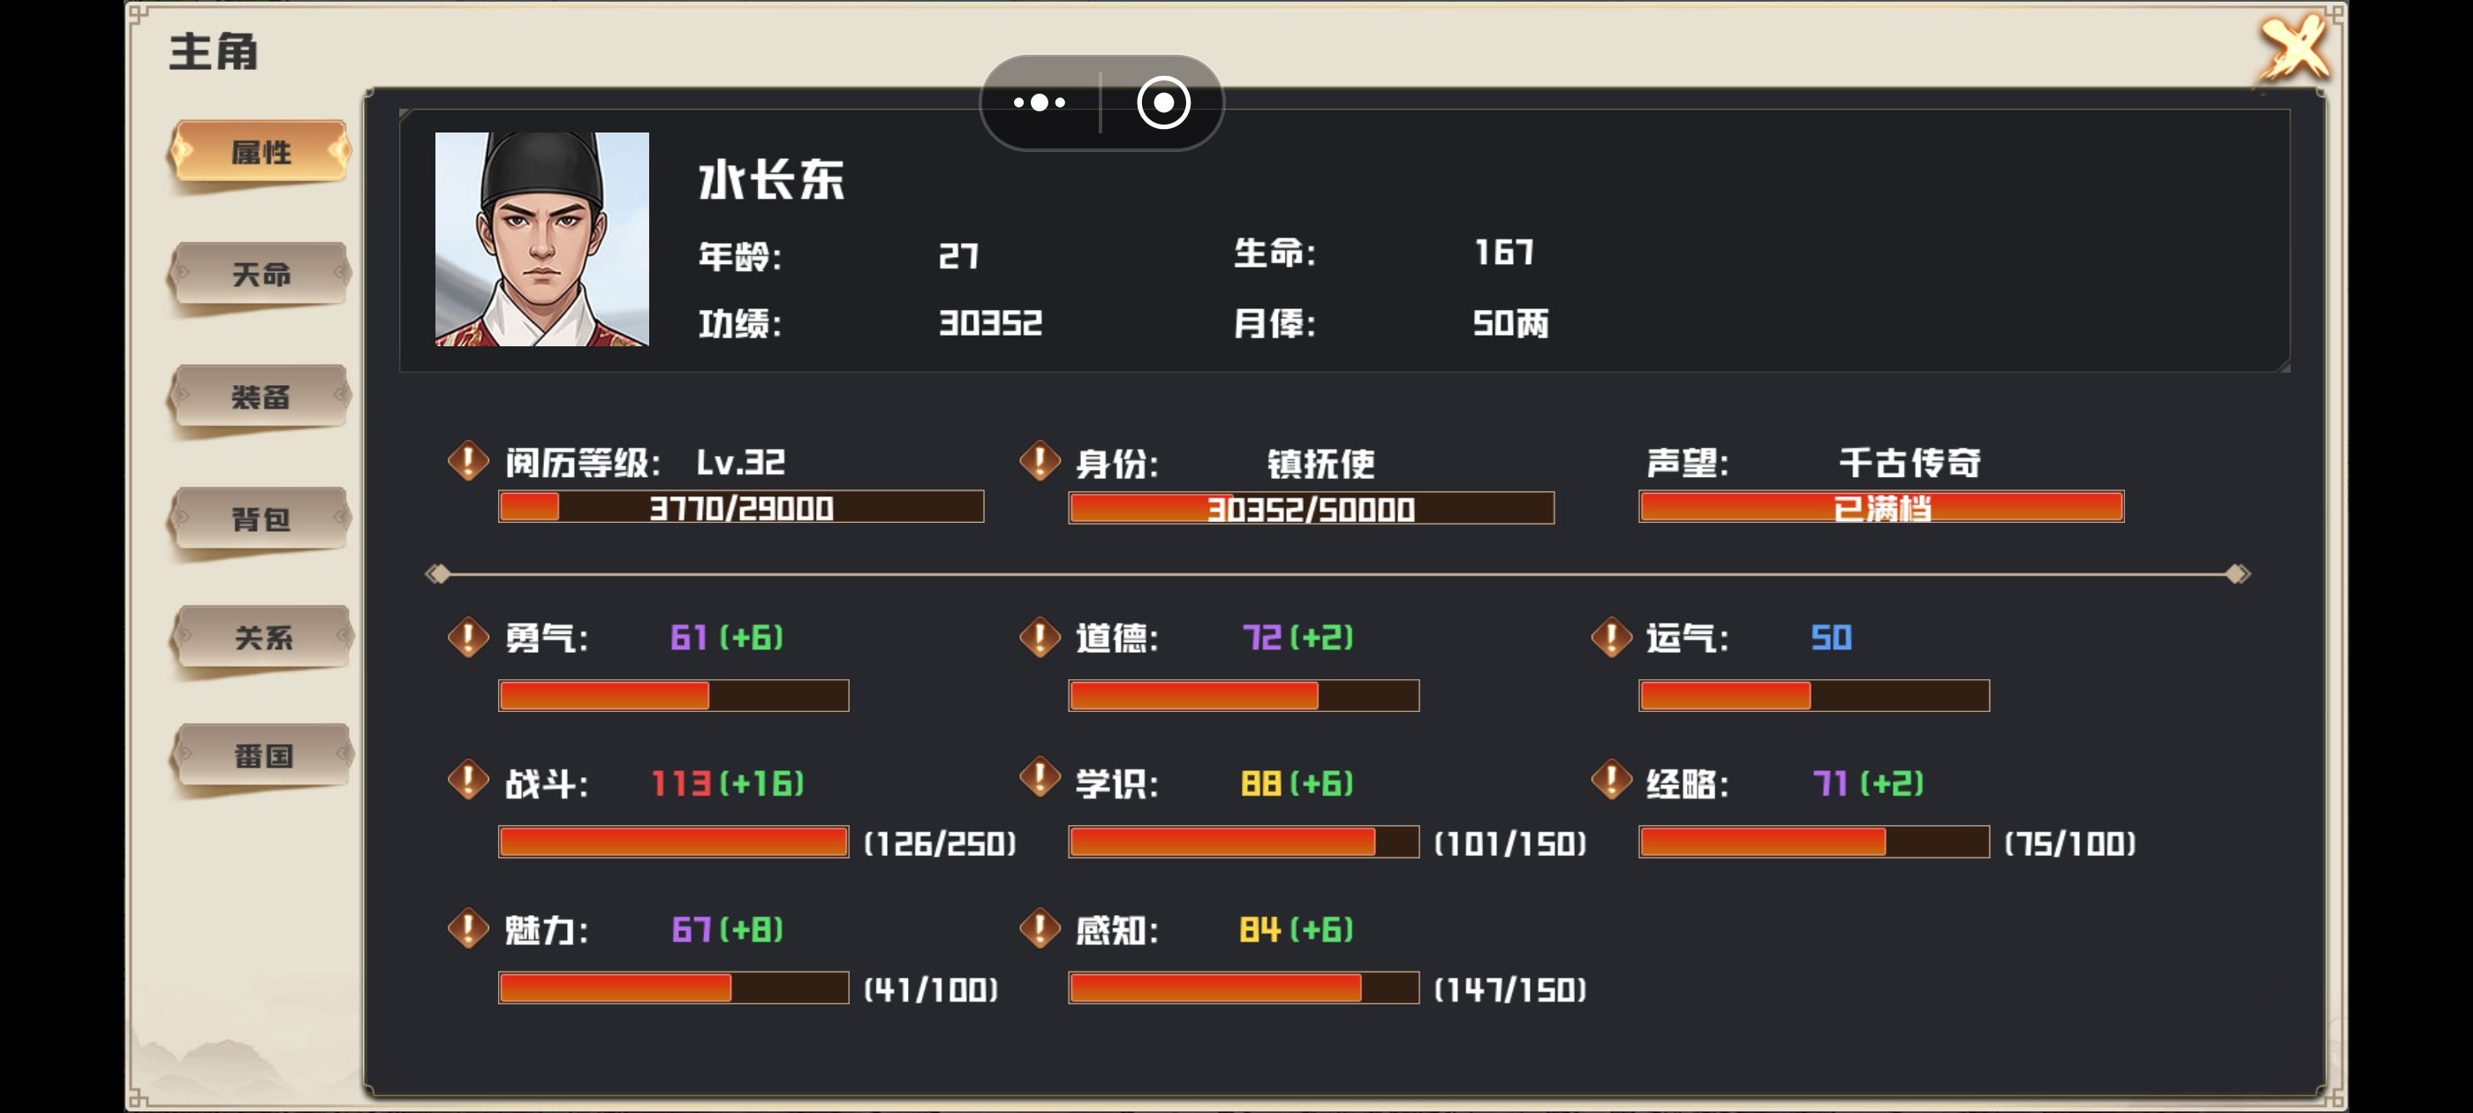Image resolution: width=2473 pixels, height=1113 pixels.
Task: Close the 主角 panel with the X
Action: [x=2294, y=47]
